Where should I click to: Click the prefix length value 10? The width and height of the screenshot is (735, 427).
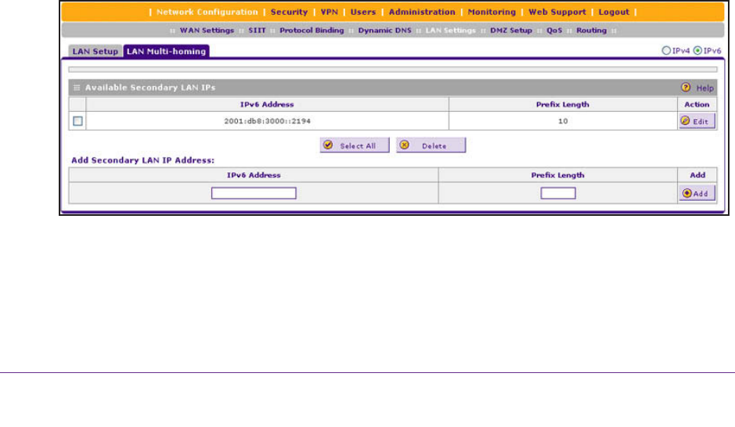pyautogui.click(x=563, y=121)
